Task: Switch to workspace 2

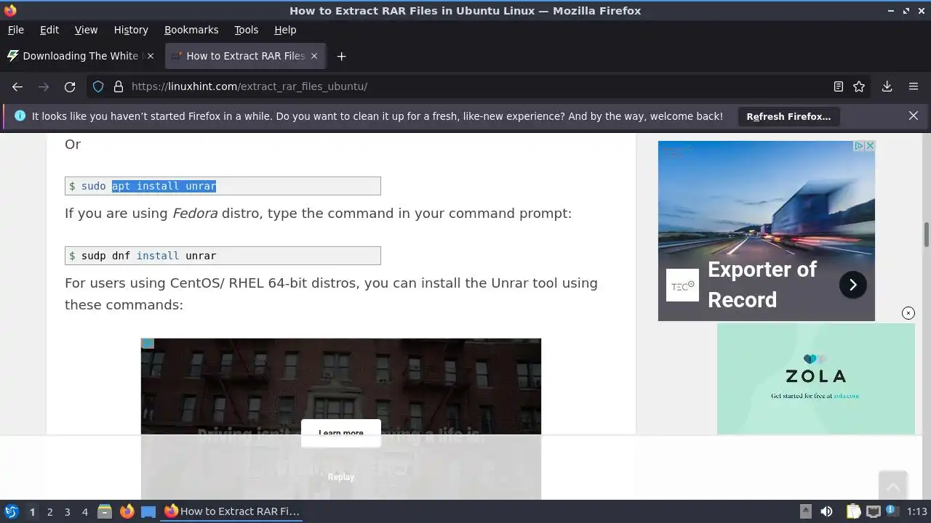Action: (49, 512)
